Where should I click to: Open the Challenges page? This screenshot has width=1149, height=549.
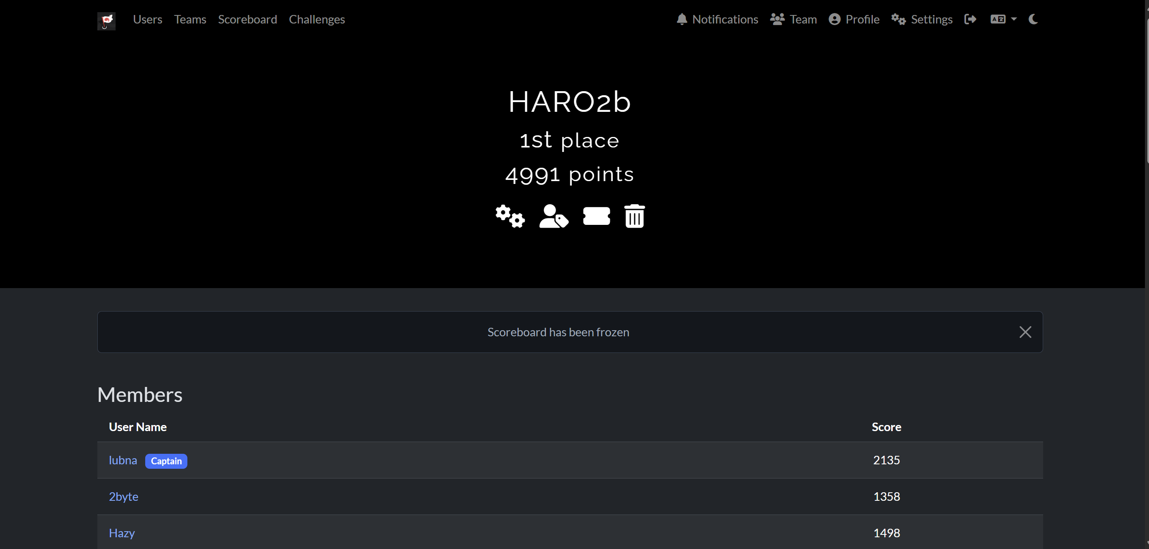(317, 19)
